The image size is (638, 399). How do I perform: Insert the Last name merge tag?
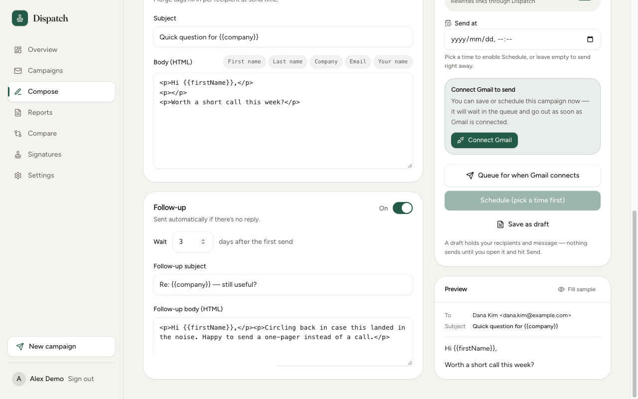(x=288, y=62)
